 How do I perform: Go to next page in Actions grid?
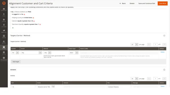pos(164,79)
